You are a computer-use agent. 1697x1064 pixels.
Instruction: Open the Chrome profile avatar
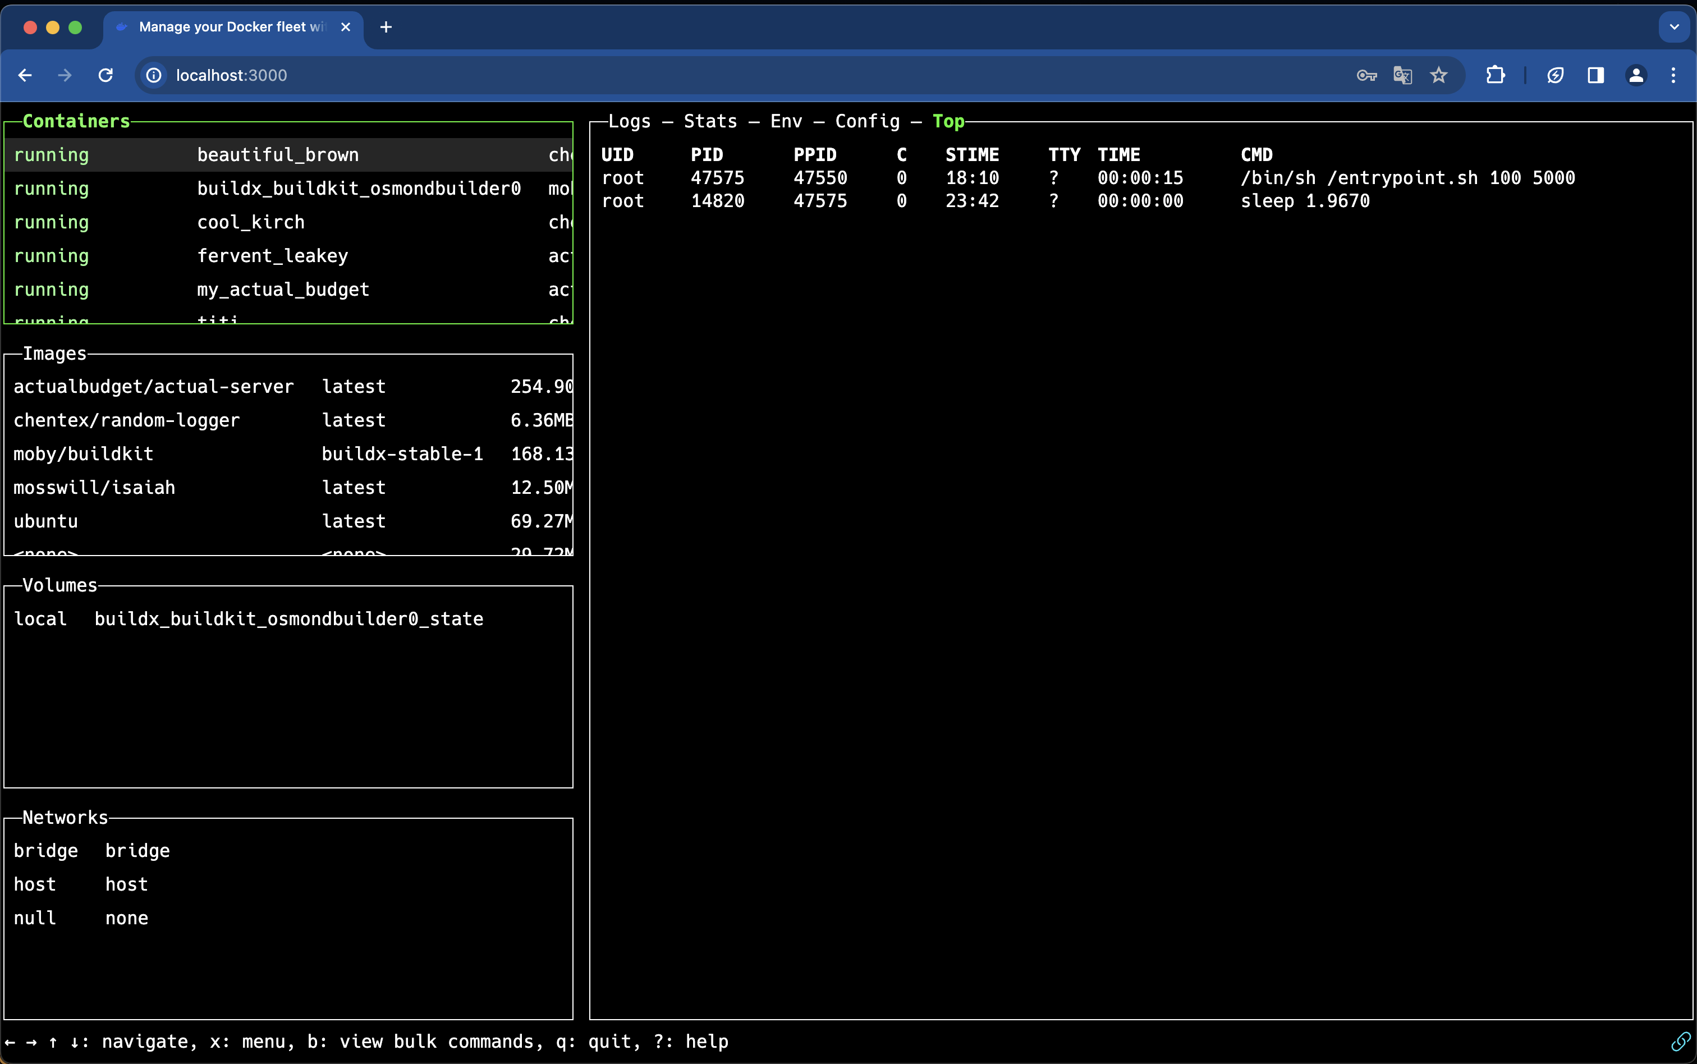coord(1636,75)
